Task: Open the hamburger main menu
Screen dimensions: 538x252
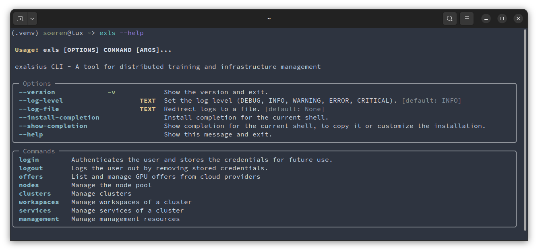Action: pyautogui.click(x=467, y=18)
